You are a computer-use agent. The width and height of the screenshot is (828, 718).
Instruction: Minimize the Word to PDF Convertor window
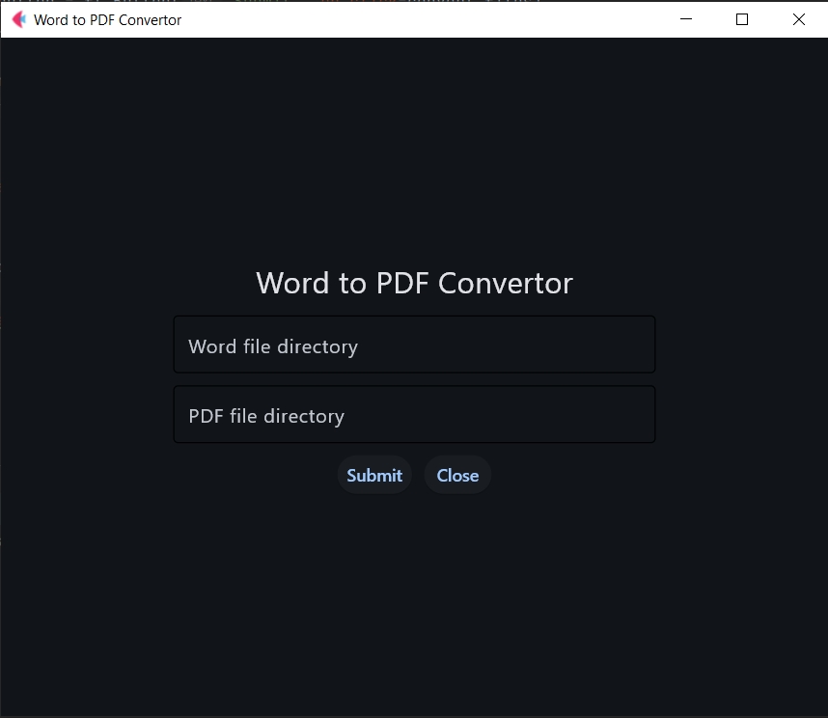[686, 19]
